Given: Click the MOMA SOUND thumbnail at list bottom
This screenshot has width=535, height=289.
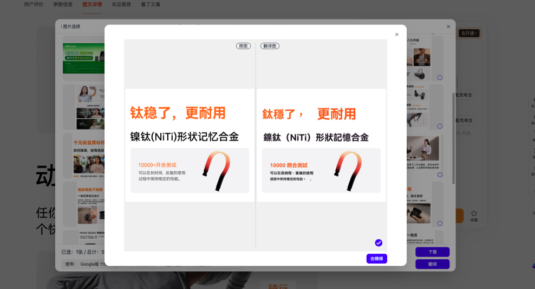Looking at the screenshot, I should click(83, 237).
